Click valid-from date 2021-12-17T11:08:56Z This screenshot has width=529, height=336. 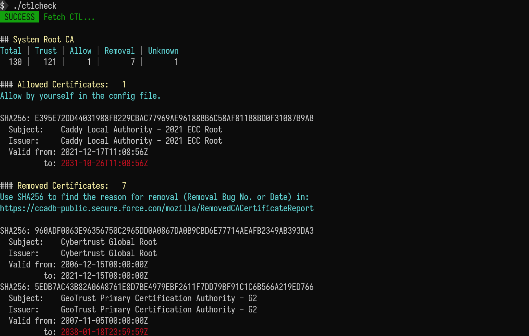tap(105, 152)
